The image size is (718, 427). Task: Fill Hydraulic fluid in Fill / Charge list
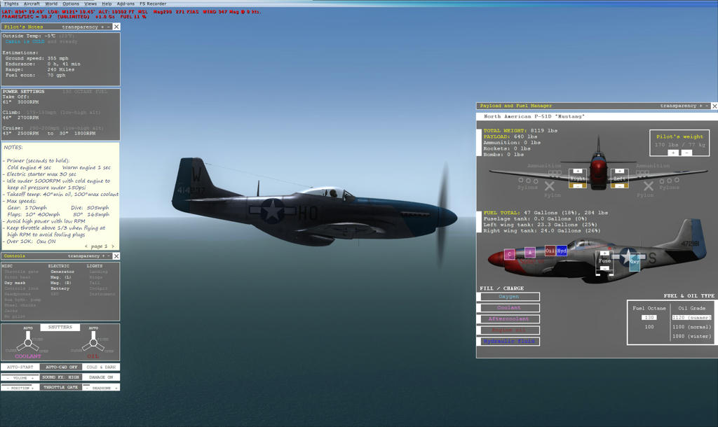click(x=508, y=341)
